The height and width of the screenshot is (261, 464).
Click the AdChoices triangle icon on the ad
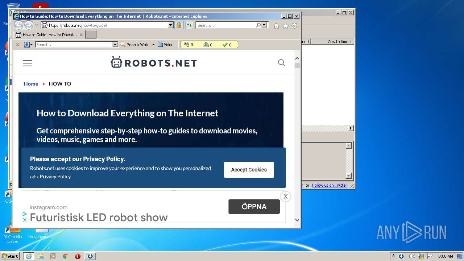pyautogui.click(x=25, y=214)
